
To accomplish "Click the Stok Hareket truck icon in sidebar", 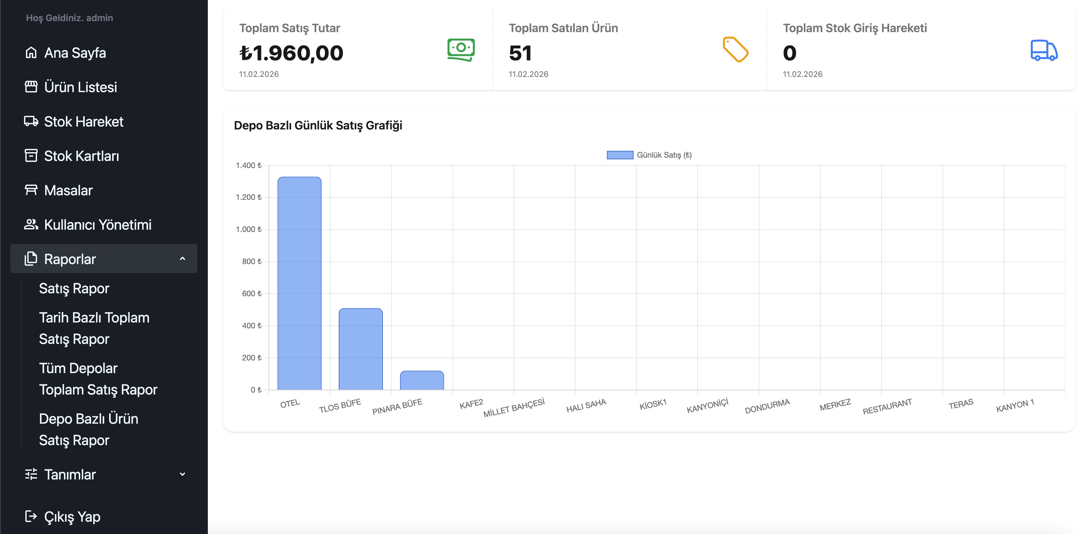I will tap(31, 121).
